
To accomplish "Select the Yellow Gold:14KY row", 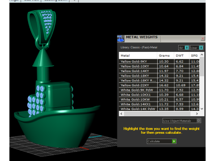I will pyautogui.click(x=159, y=71).
